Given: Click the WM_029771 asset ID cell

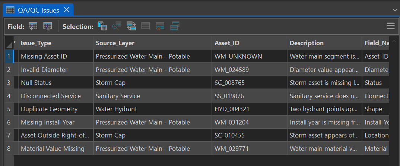Looking at the screenshot, I should [x=249, y=149].
